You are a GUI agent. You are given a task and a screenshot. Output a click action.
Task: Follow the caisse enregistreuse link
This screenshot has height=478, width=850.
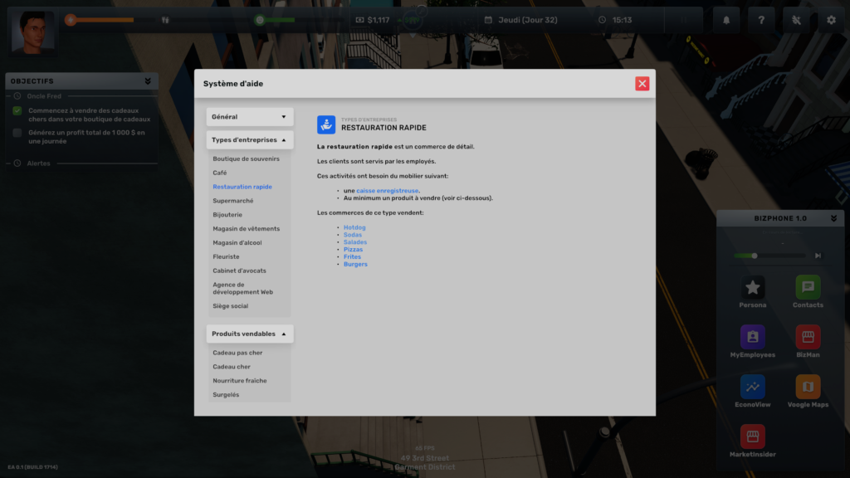coord(387,191)
